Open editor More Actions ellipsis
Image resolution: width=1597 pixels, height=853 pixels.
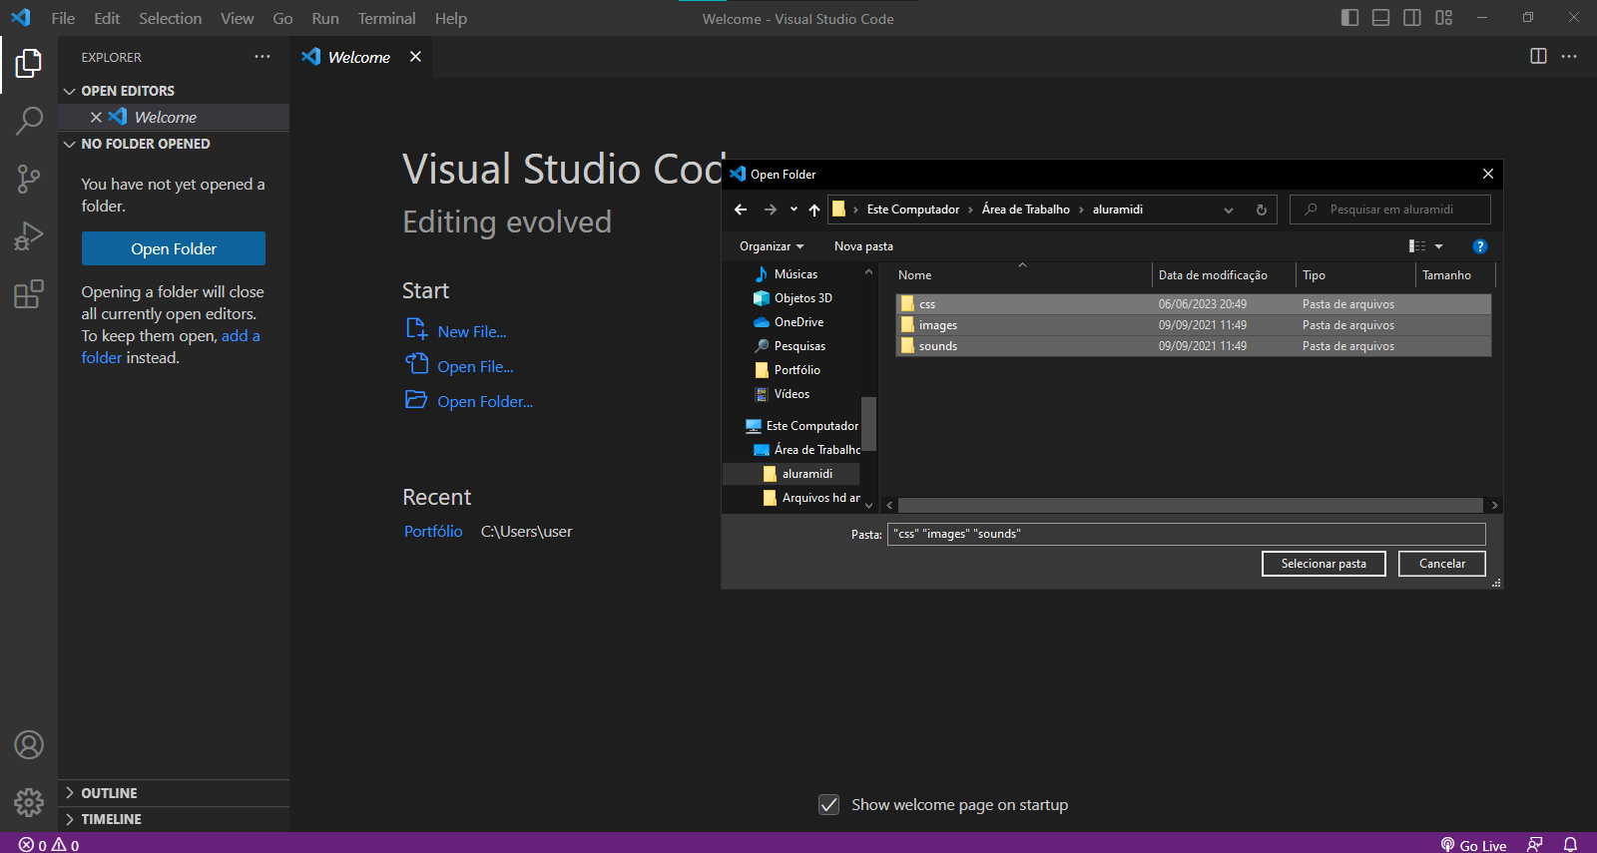tap(1569, 57)
